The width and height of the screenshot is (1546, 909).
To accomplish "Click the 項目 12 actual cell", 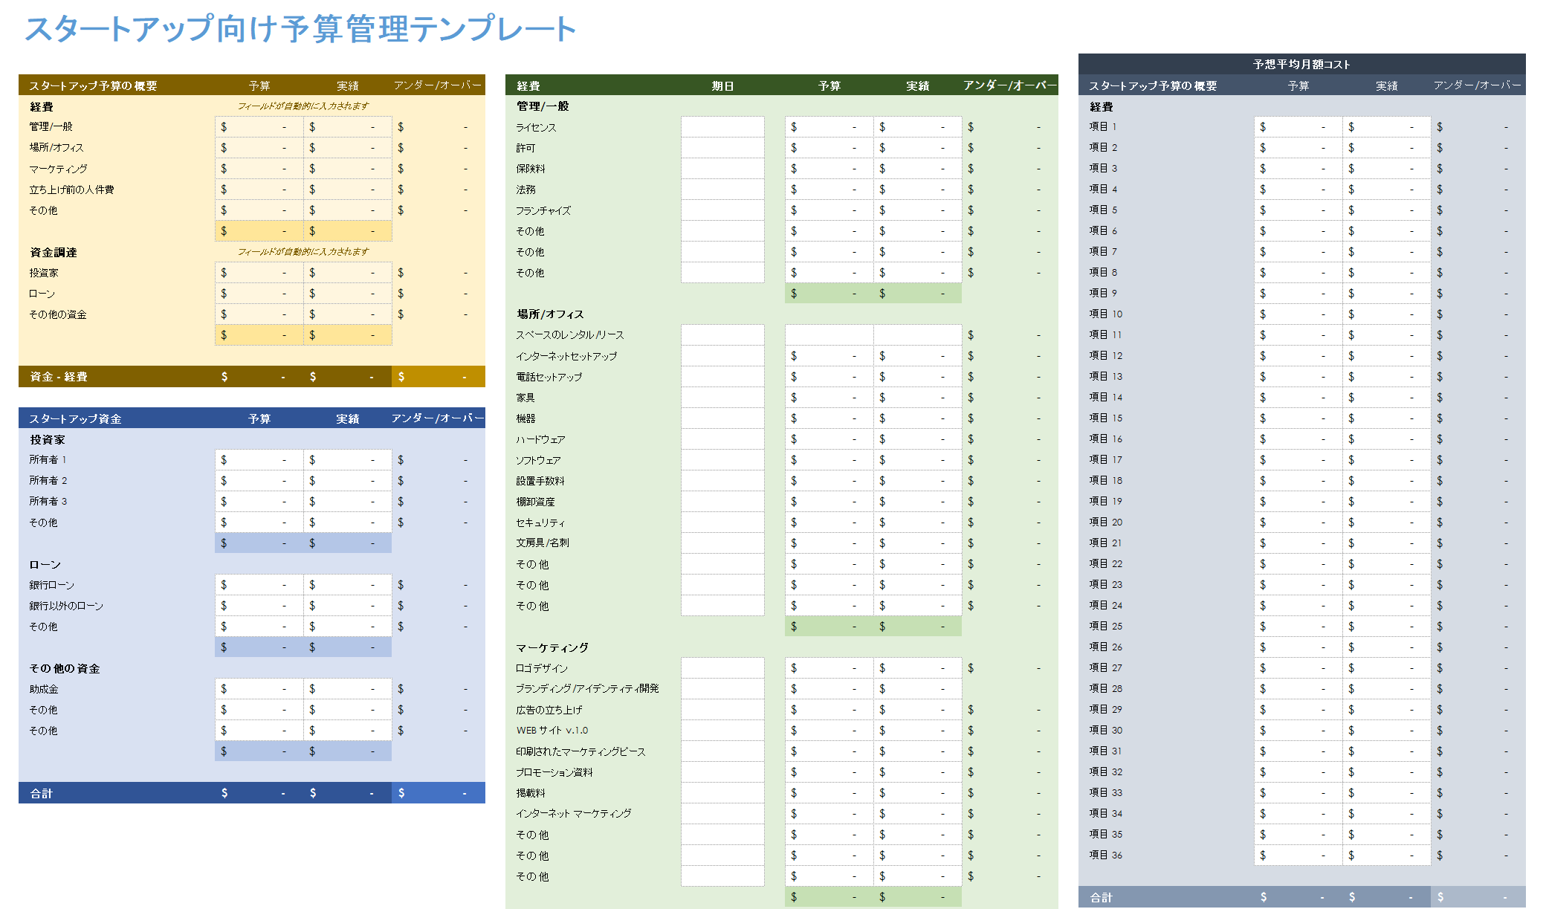I will point(1386,356).
